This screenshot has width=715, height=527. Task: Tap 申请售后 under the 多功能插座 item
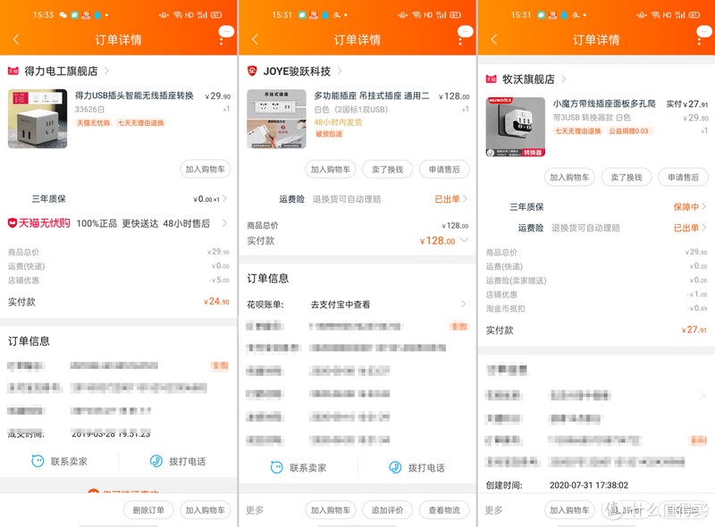(x=444, y=169)
